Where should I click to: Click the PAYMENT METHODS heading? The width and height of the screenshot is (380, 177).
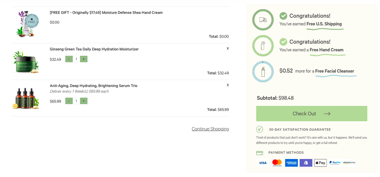(x=286, y=153)
